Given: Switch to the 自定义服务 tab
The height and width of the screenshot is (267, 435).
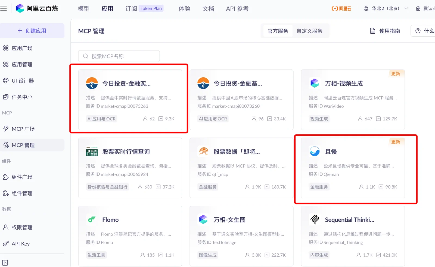Looking at the screenshot, I should [310, 31].
